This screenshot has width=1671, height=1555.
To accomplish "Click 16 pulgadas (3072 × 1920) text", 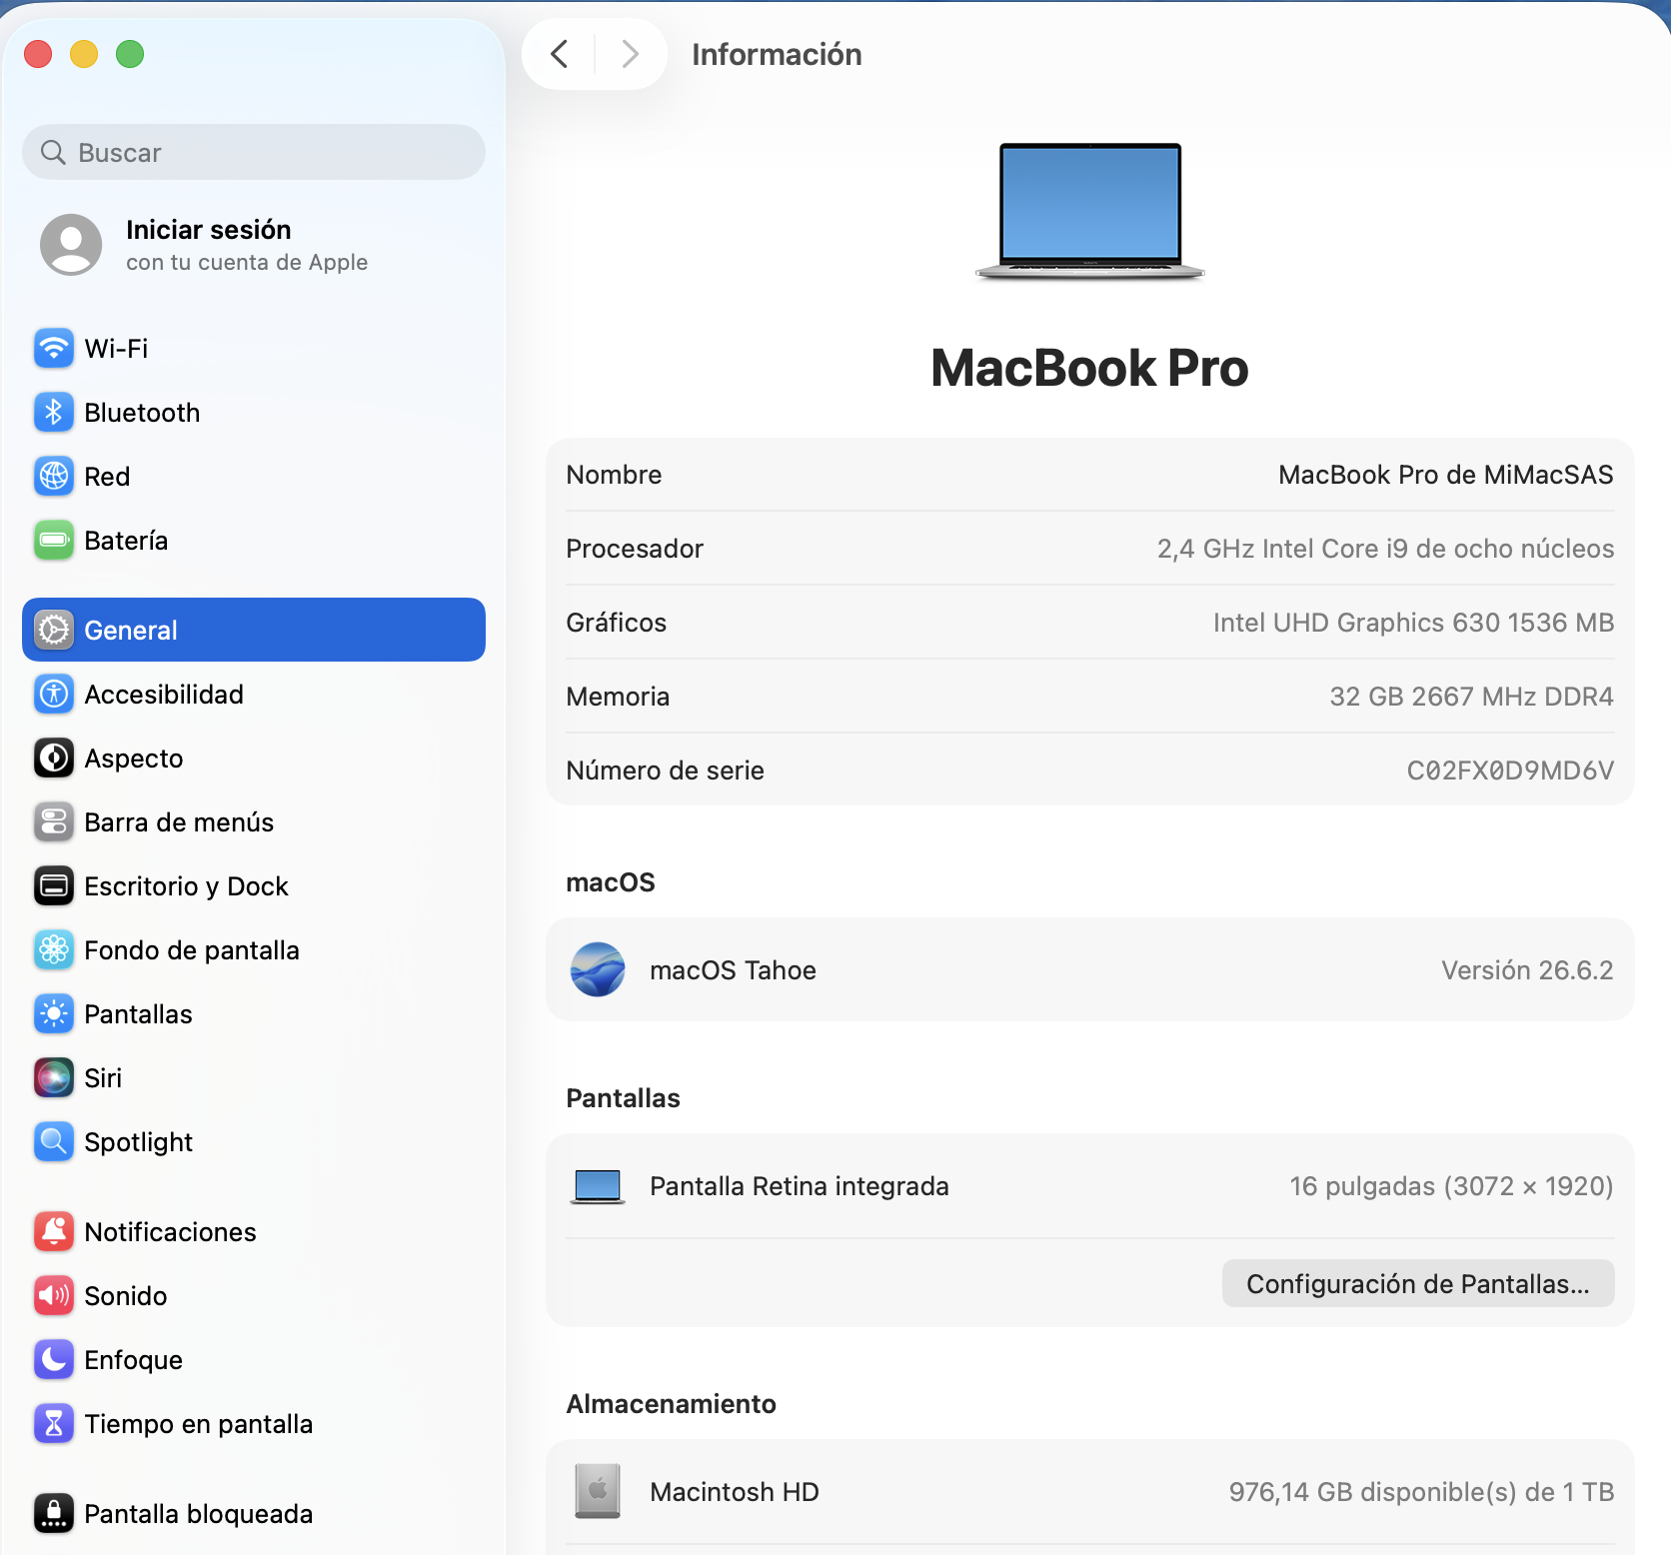I will click(x=1451, y=1186).
